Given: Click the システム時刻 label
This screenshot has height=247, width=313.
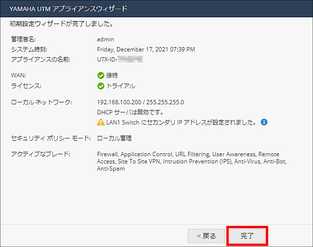Looking at the screenshot, I should point(29,49).
